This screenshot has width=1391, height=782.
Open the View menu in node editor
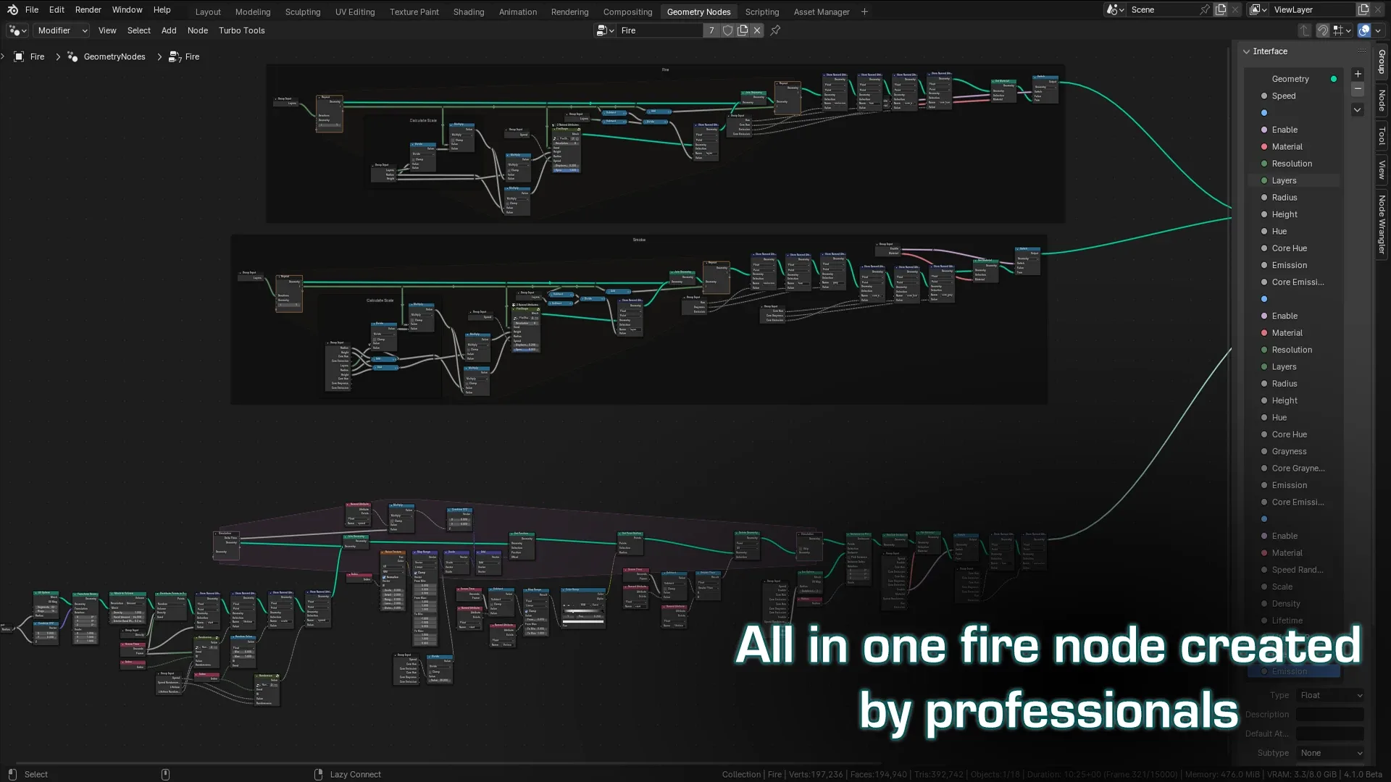(106, 30)
